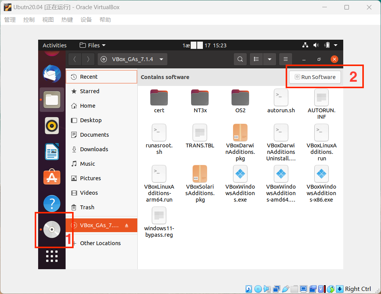381x294 pixels.
Task: Open Starred in the sidebar
Action: click(101, 91)
